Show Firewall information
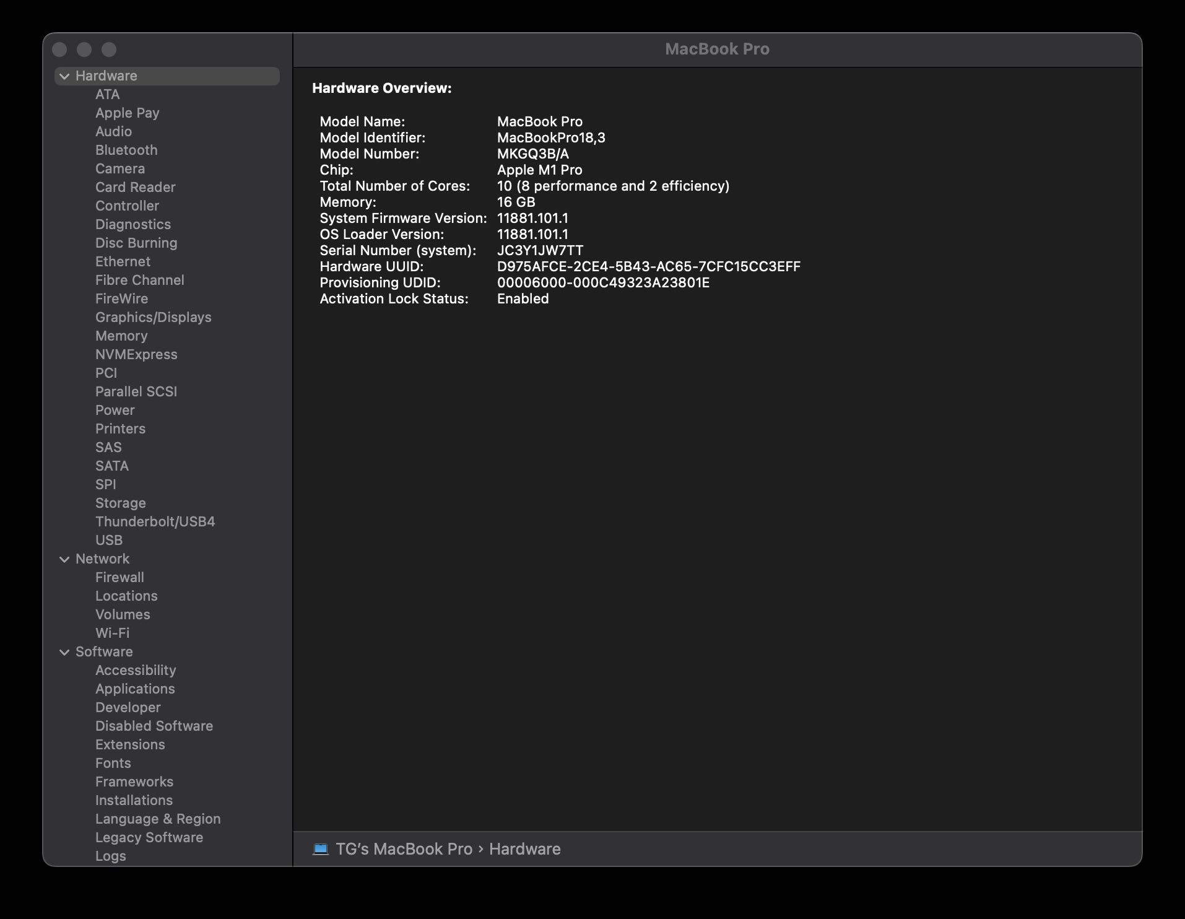Viewport: 1185px width, 919px height. [x=119, y=578]
